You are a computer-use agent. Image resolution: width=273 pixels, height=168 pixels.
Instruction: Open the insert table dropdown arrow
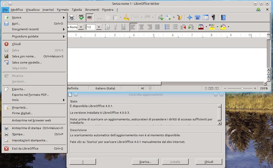[x=174, y=17]
